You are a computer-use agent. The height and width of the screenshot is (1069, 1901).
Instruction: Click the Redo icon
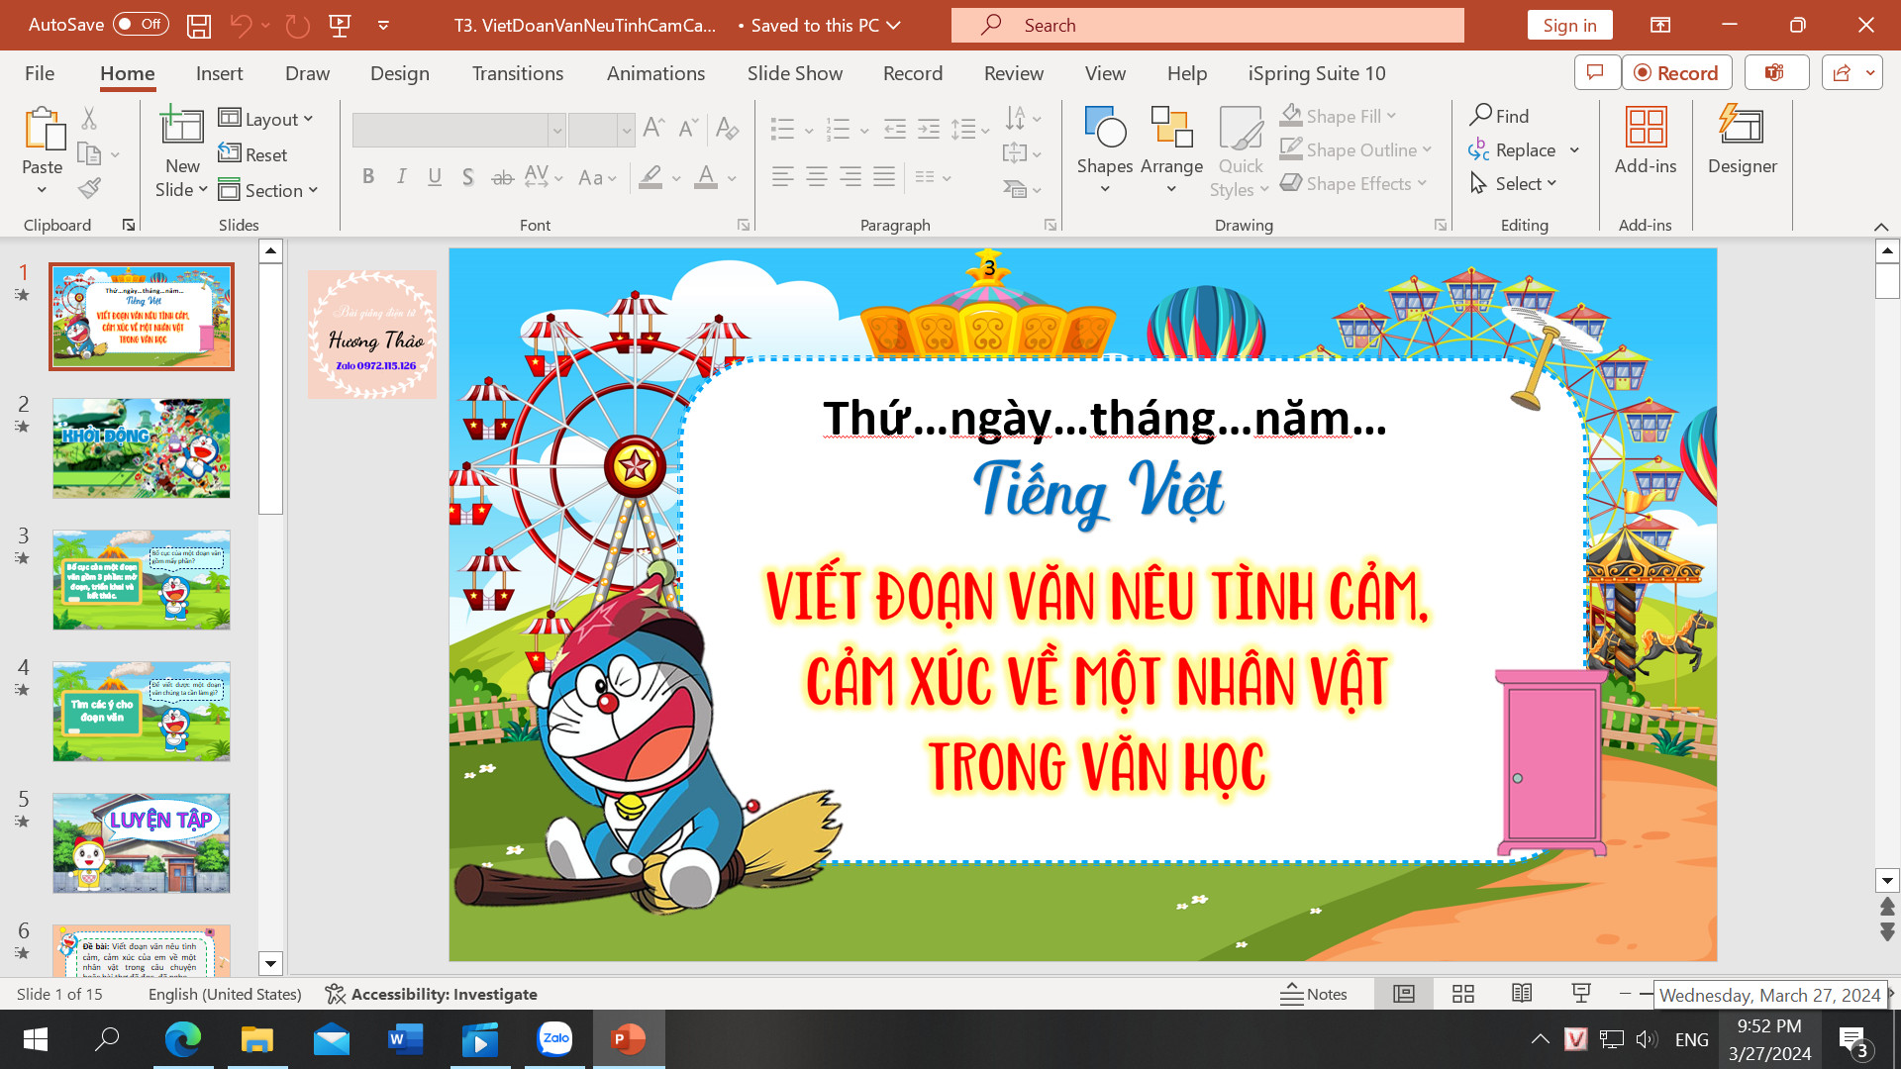coord(297,26)
